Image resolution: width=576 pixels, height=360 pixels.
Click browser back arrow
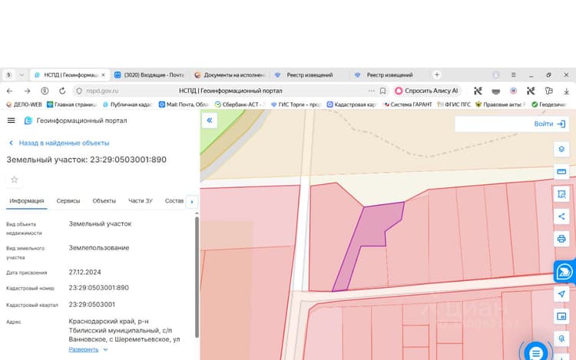[9, 91]
